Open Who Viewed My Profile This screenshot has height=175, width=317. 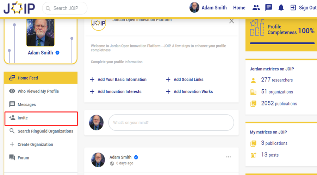pos(38,91)
